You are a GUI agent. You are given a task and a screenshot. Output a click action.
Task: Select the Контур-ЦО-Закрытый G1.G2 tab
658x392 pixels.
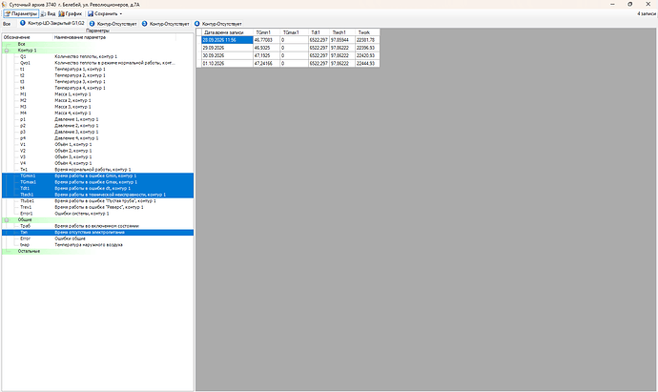point(52,24)
